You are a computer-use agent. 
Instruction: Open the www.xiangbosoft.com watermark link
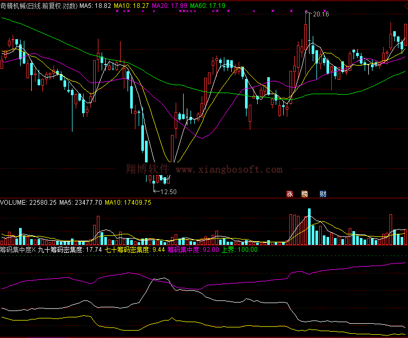point(229,169)
